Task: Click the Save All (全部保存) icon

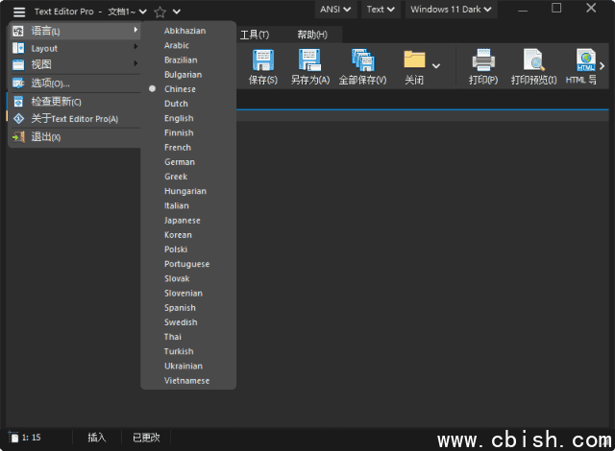Action: [362, 60]
